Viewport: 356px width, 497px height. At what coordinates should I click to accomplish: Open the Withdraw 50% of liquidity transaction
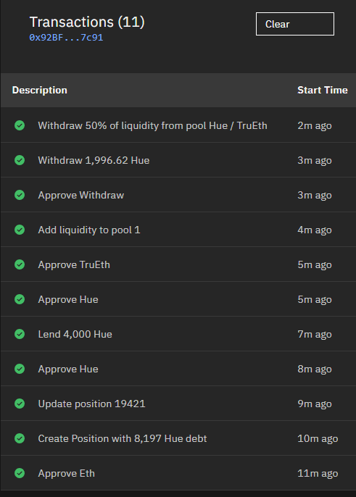coord(178,125)
